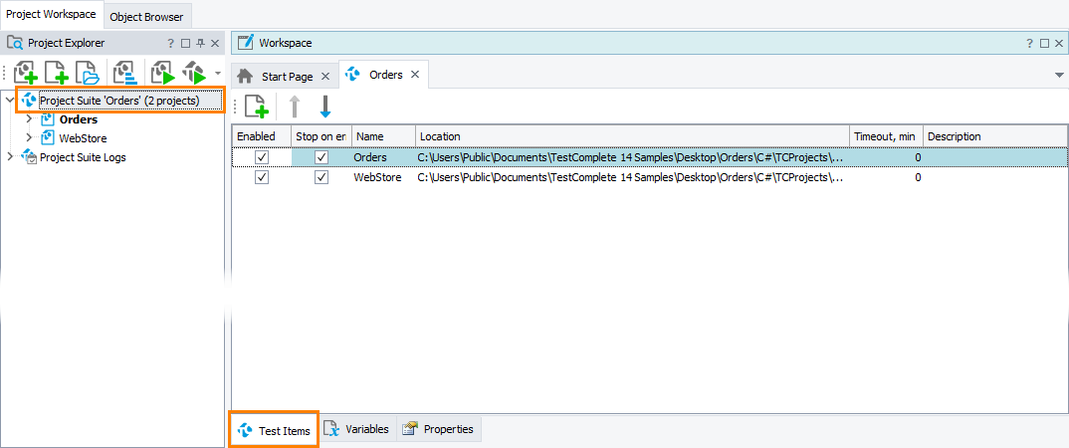Image resolution: width=1069 pixels, height=448 pixels.
Task: Click Run Project Suite play icon
Action: (x=195, y=72)
